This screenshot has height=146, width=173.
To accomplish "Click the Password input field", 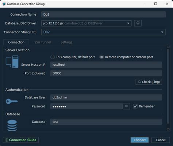I will pos(86,106).
